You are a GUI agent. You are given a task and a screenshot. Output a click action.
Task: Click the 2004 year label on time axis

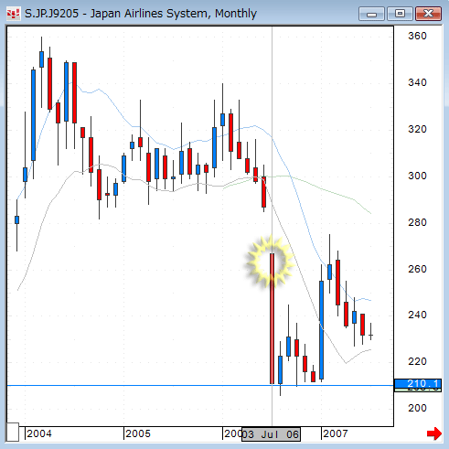coord(39,433)
